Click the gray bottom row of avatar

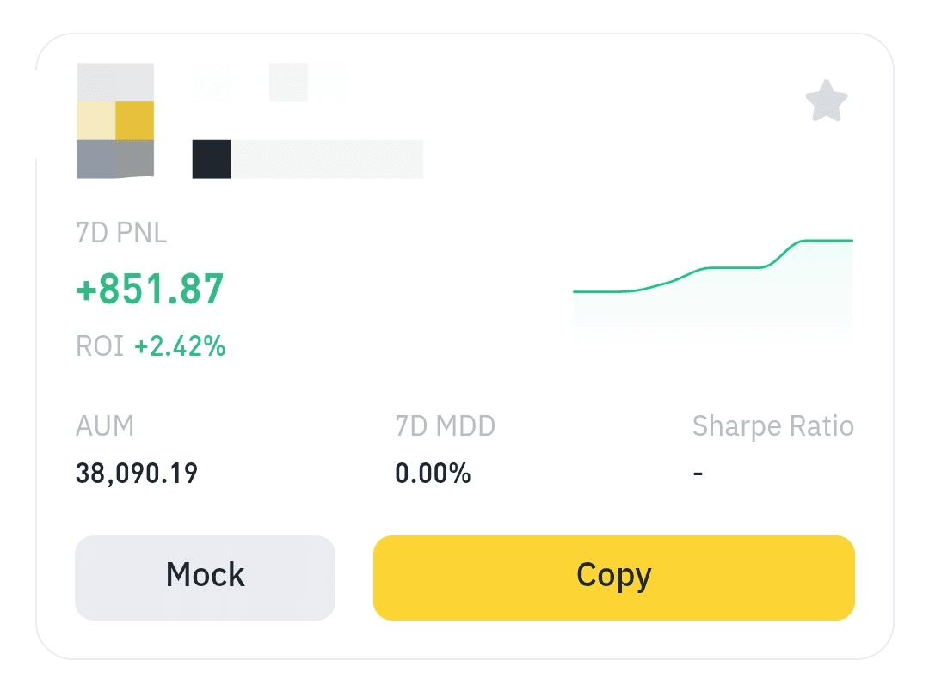coord(115,159)
